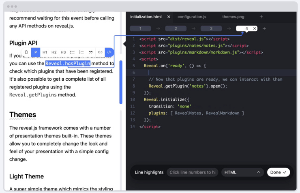Click the markdown.js script line
300x193 pixels.
[x=201, y=52]
